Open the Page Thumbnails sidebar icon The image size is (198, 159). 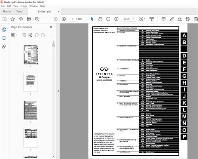point(4,30)
